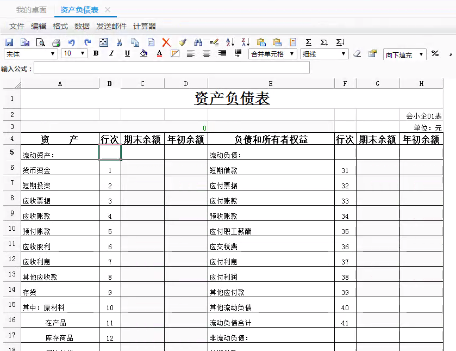Click the 会小企01表 cell
The image size is (456, 351).
[x=421, y=115]
